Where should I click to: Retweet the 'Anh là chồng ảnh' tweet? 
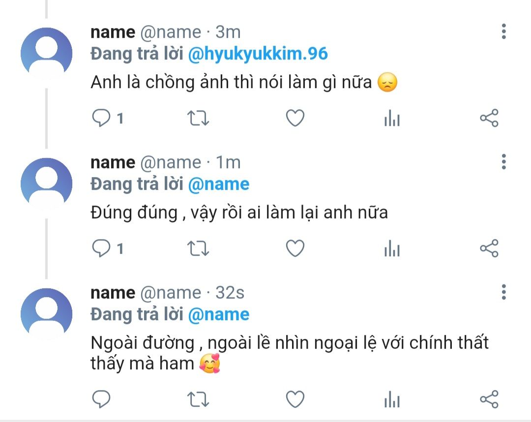[199, 119]
